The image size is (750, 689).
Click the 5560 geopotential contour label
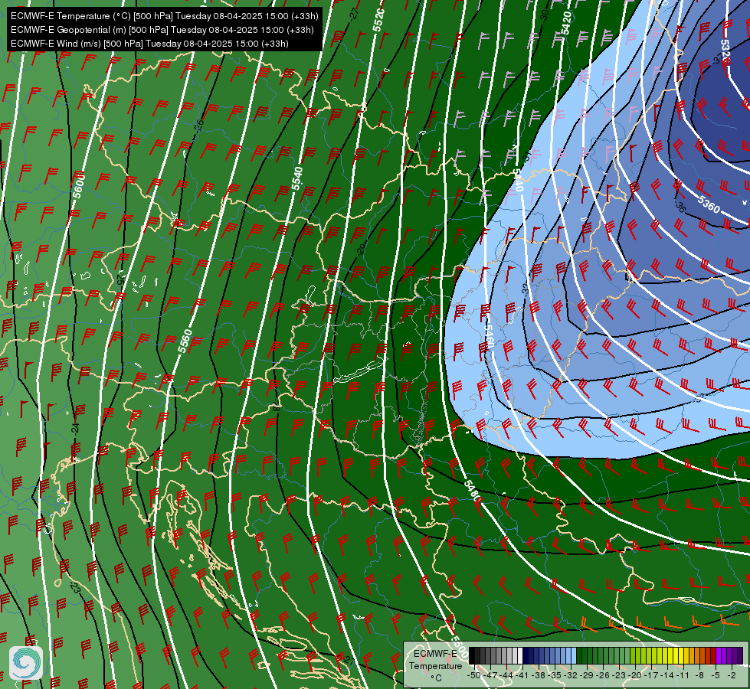(x=185, y=341)
